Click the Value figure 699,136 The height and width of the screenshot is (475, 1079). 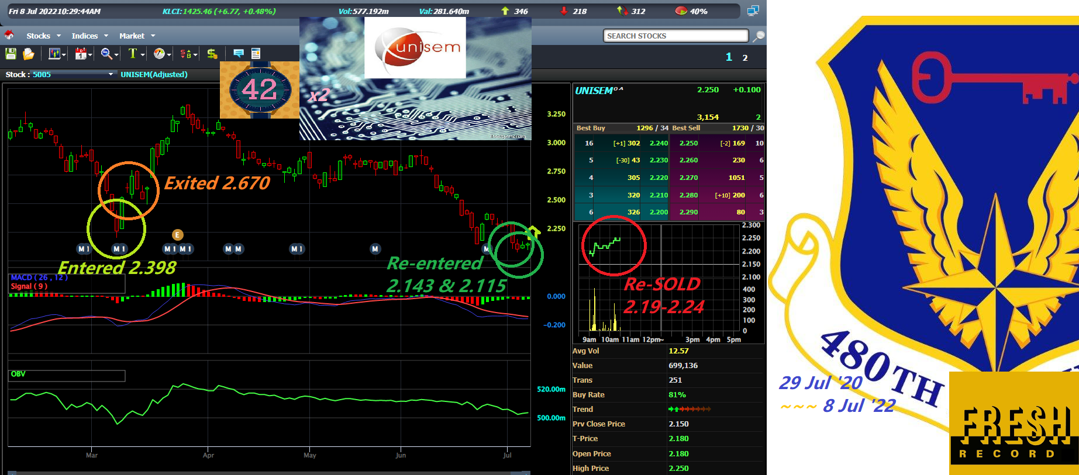coord(683,366)
